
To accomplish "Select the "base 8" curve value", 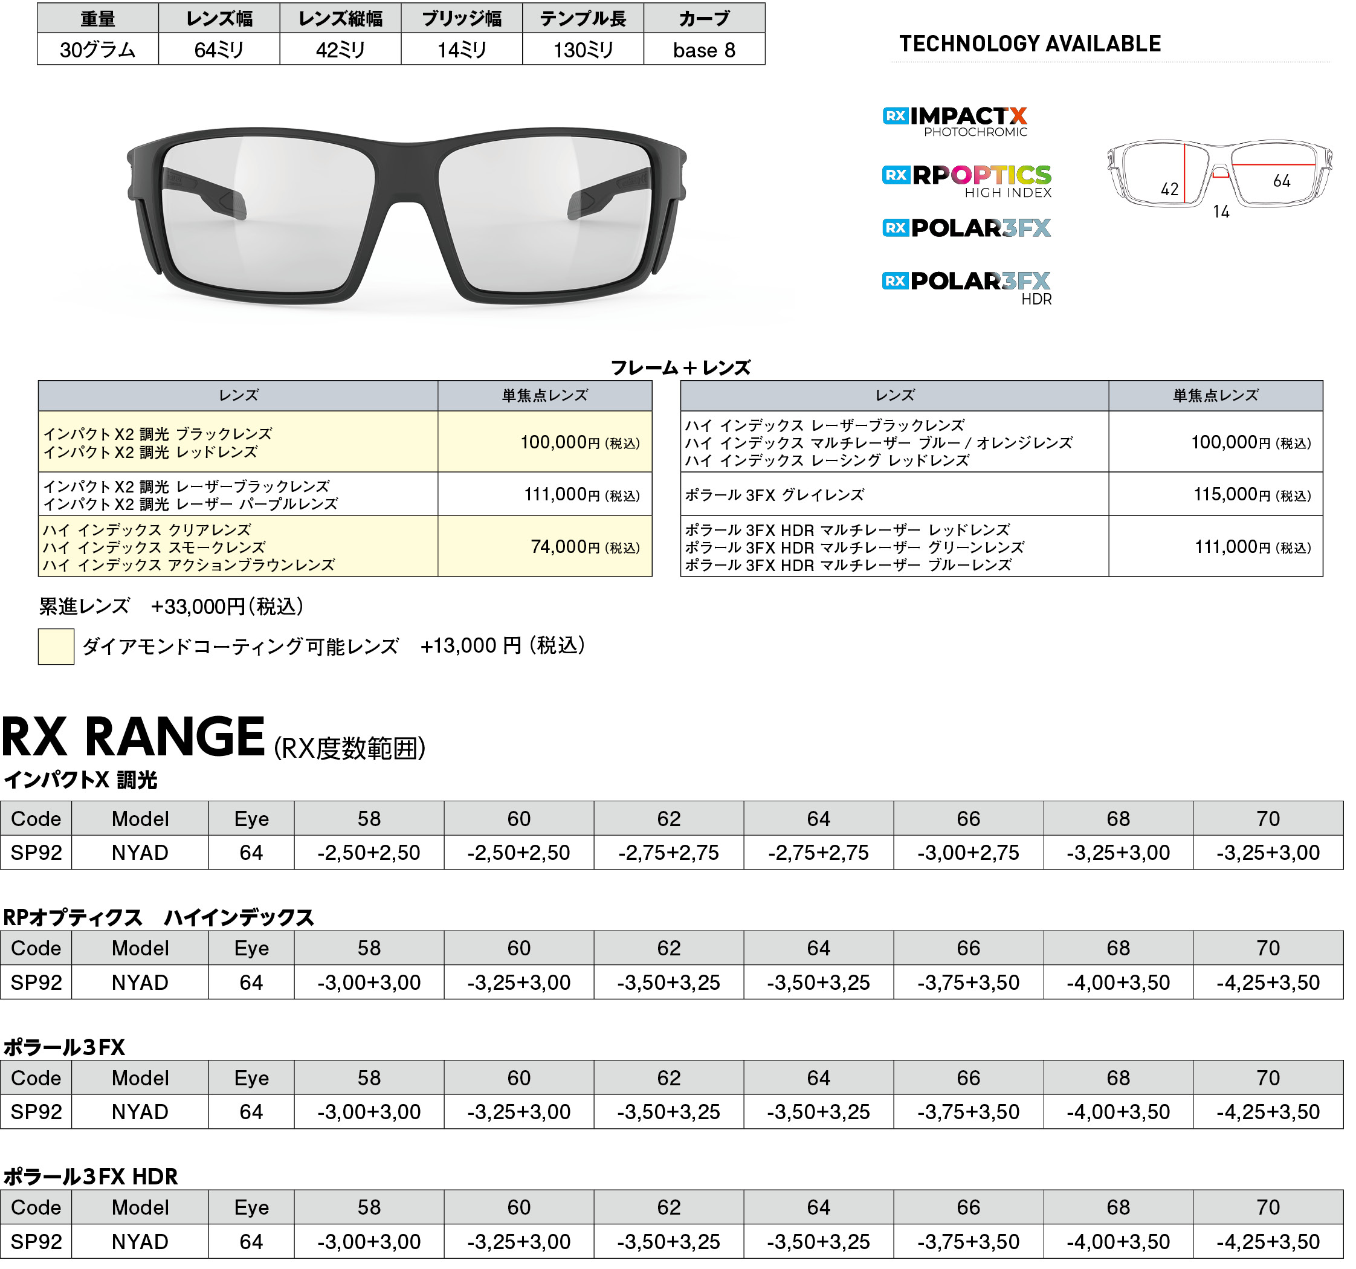I will coord(705,50).
